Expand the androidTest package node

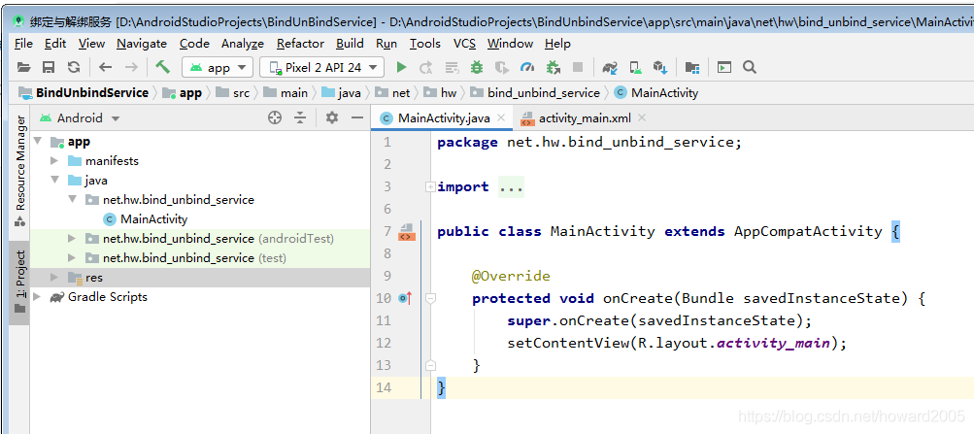pos(72,239)
